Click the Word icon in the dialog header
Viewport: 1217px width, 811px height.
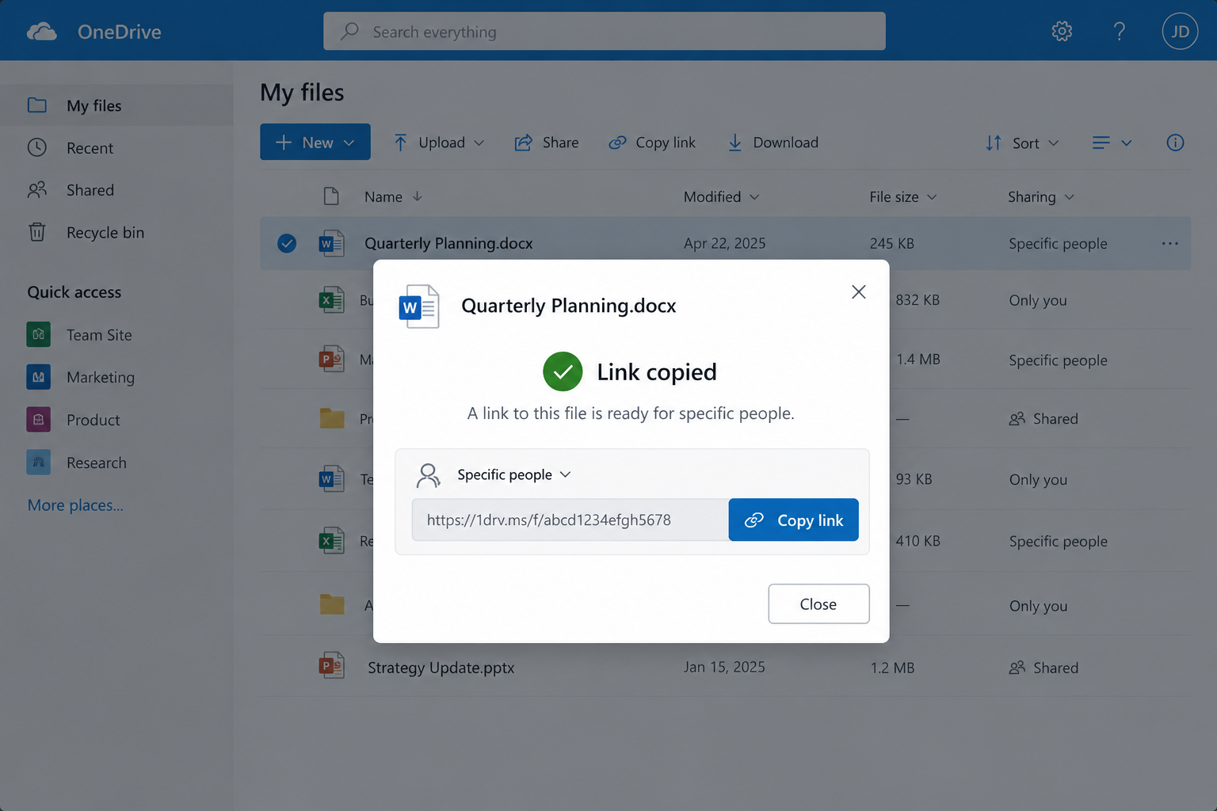coord(419,307)
